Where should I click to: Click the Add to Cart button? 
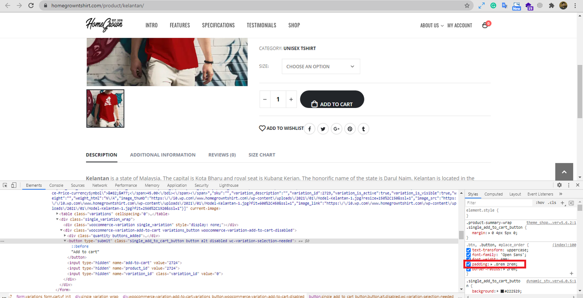tap(332, 99)
